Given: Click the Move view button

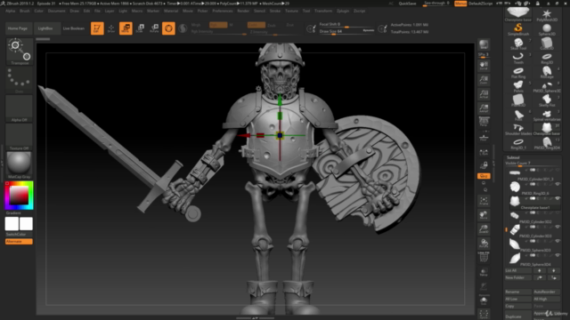Looking at the screenshot, I should pyautogui.click(x=484, y=215).
